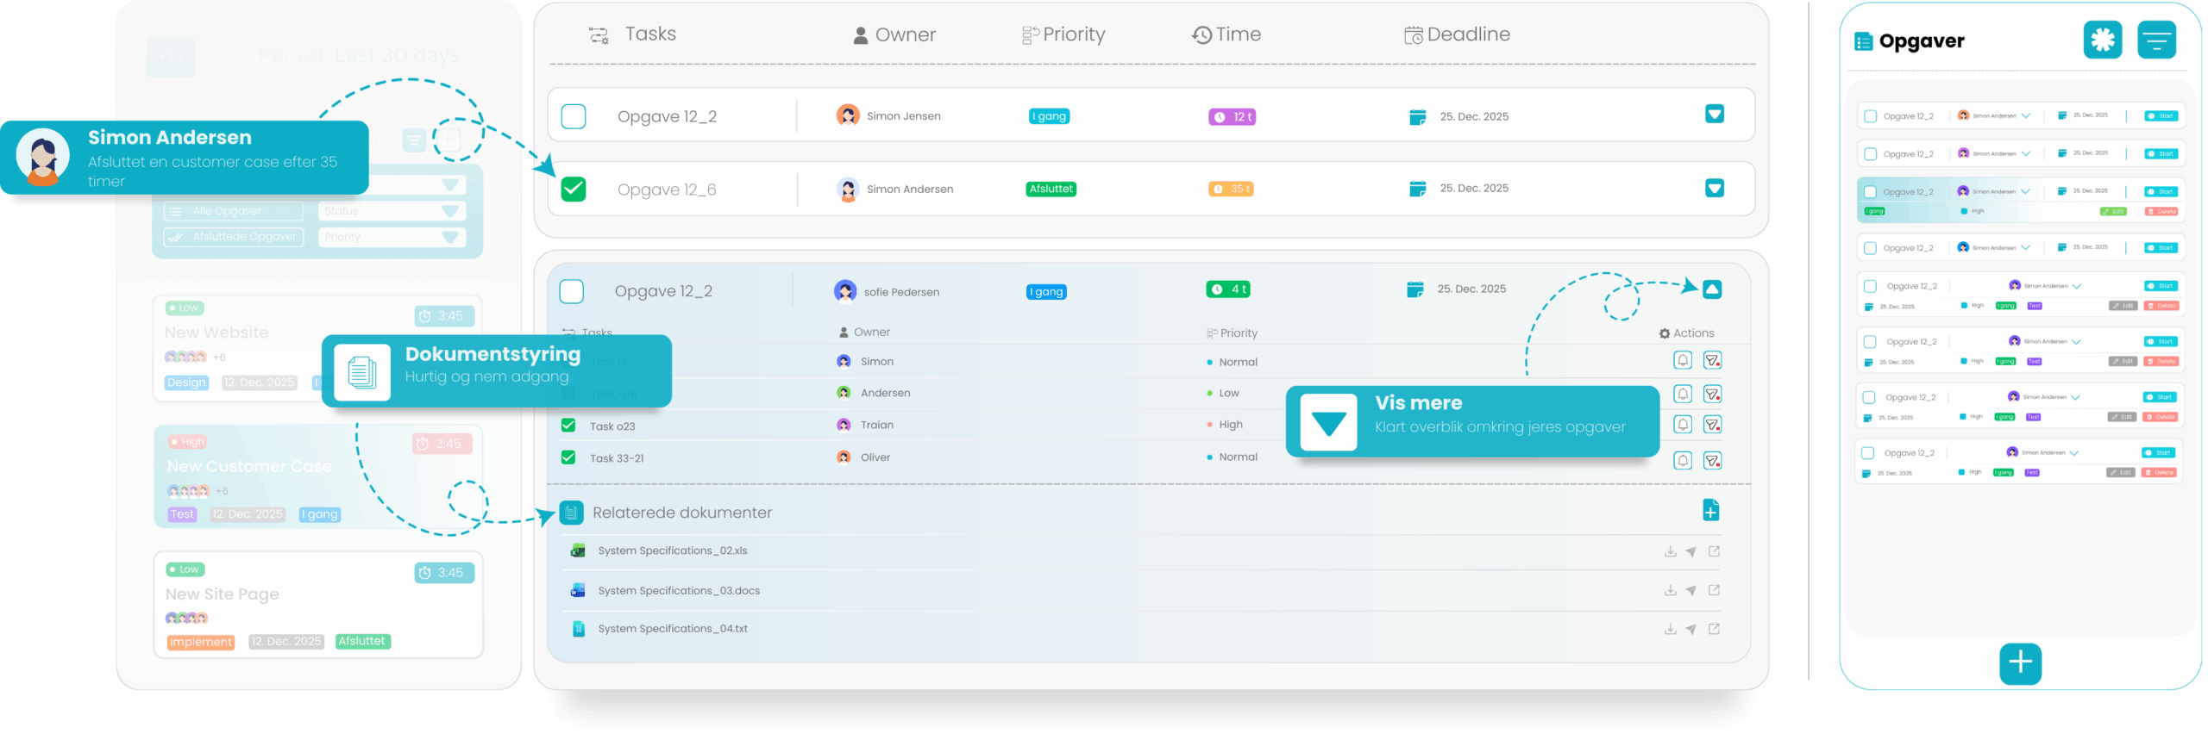Viewport: 2208px width, 740px height.
Task: Click the Relaterede dokumenter document icon
Action: [x=571, y=513]
